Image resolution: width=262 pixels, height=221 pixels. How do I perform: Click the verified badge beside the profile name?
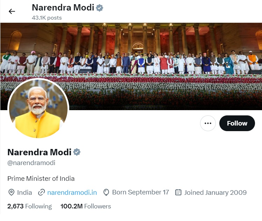[x=77, y=152]
